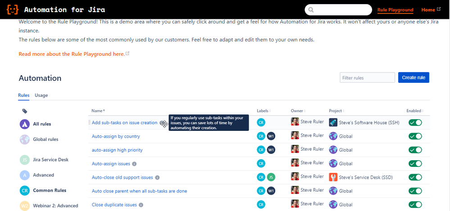This screenshot has width=450, height=211.
Task: Click Steve's Service Desk project icon
Action: [333, 177]
